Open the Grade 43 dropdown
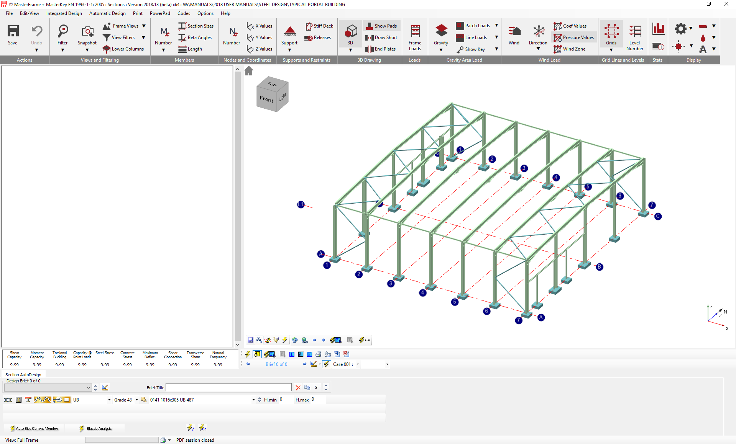 pos(136,400)
